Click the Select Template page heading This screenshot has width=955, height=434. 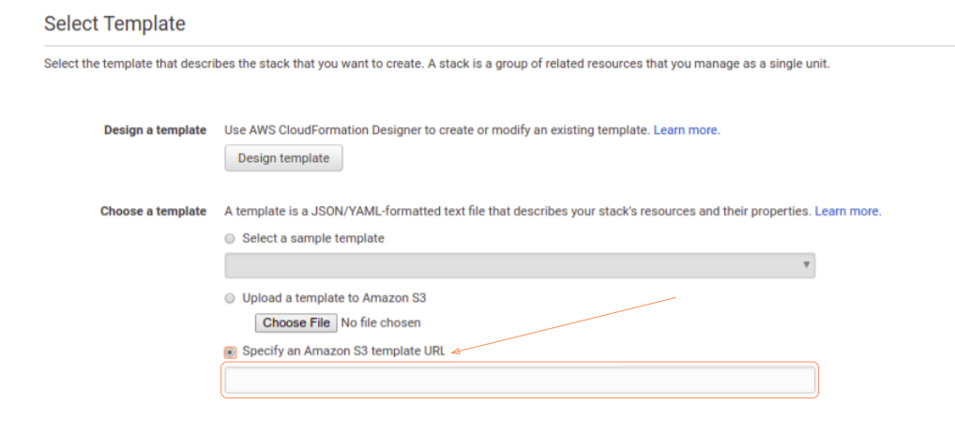(x=114, y=23)
